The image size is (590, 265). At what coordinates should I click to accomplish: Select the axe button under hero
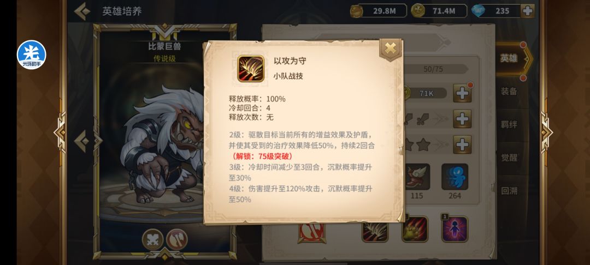pyautogui.click(x=176, y=239)
